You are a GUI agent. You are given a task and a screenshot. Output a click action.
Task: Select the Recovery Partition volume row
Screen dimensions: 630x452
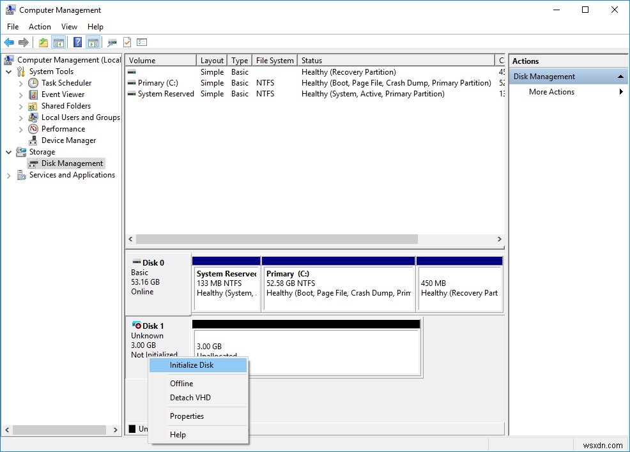315,72
